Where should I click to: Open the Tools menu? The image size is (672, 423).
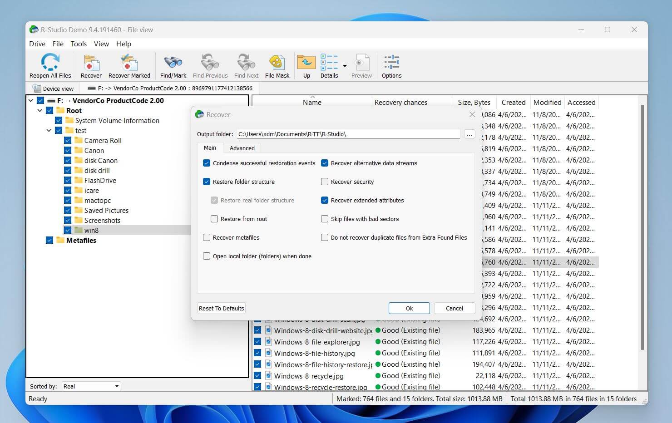click(79, 44)
